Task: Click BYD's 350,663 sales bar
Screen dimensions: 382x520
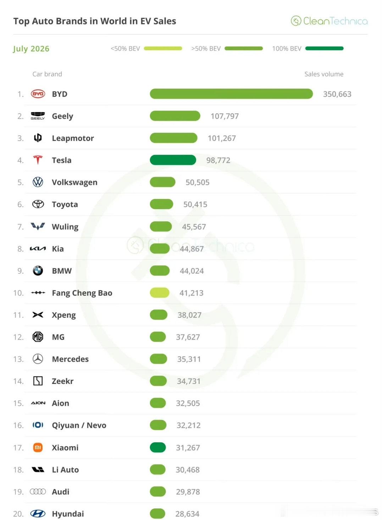Action: point(231,94)
